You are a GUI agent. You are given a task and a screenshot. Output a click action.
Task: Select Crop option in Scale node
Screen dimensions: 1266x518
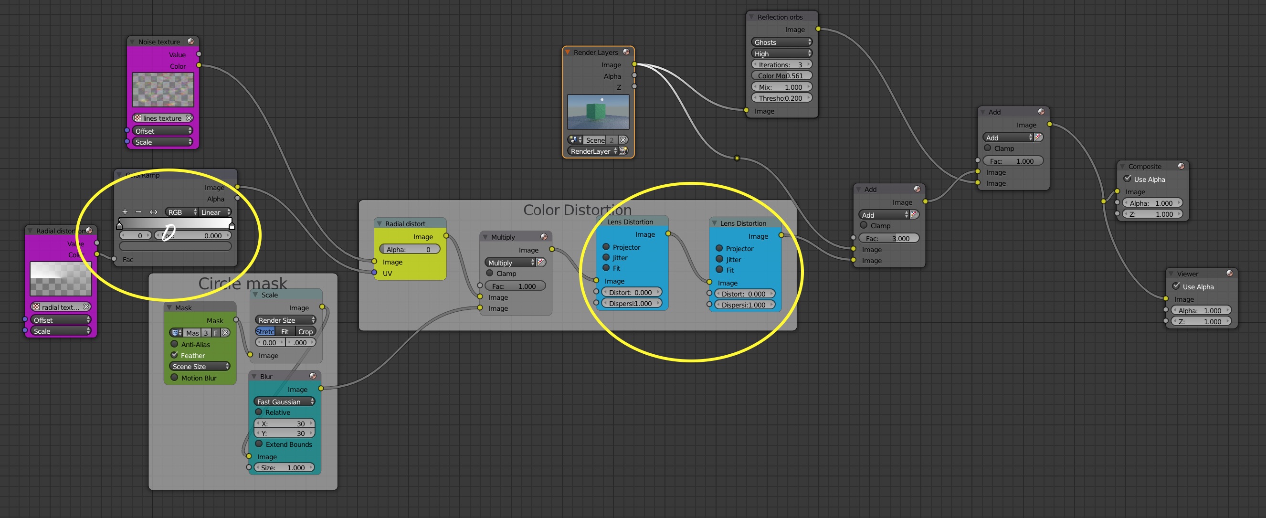[x=305, y=332]
